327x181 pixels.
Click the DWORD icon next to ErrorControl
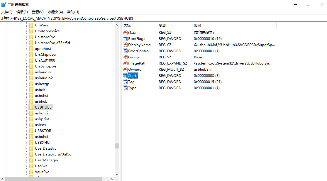tap(125, 51)
